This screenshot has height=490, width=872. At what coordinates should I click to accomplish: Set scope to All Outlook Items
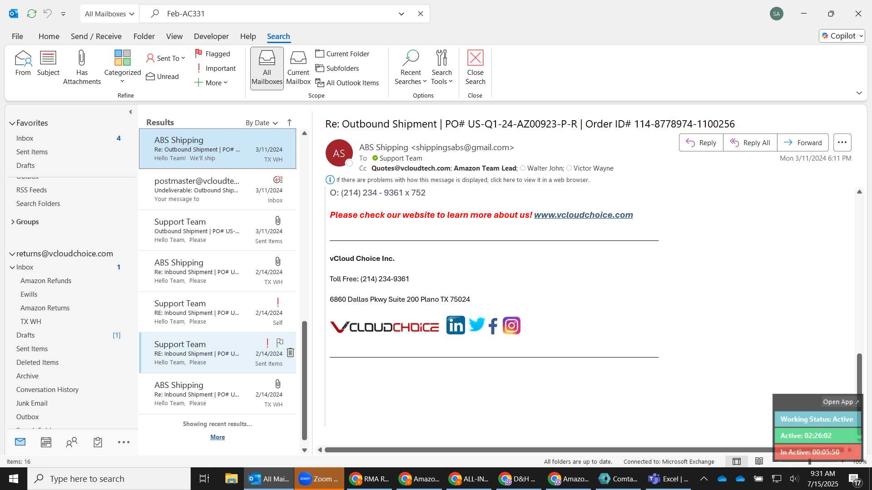[x=347, y=83]
